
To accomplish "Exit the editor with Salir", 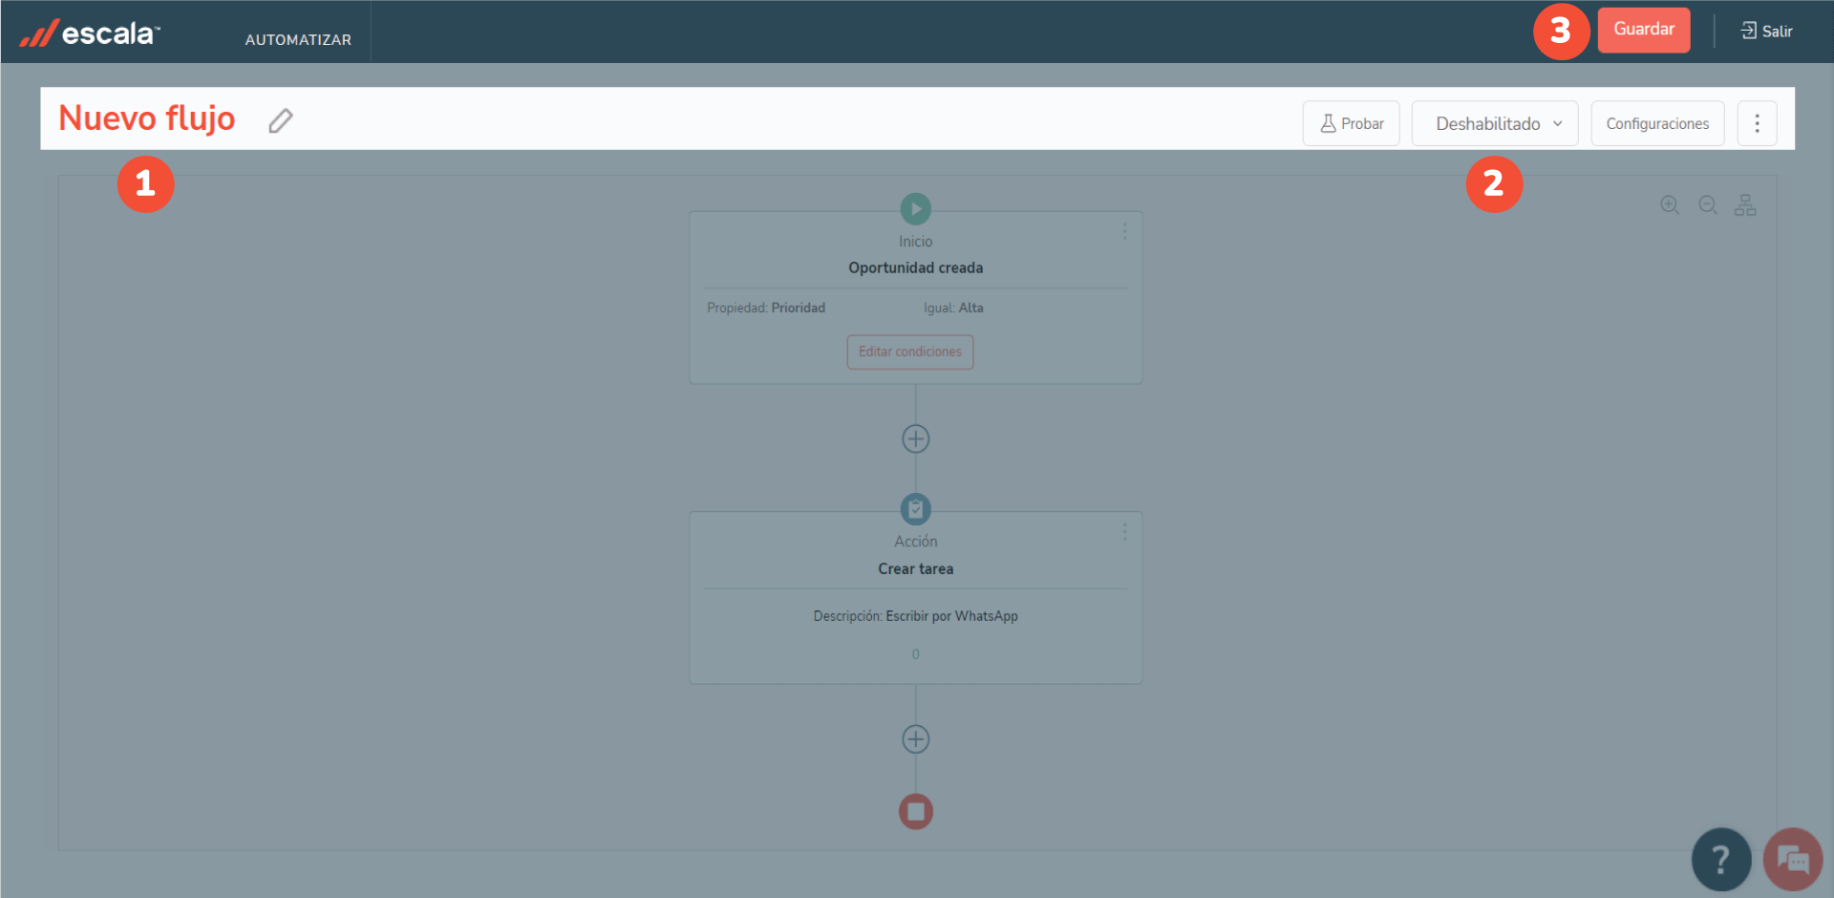I will pos(1766,31).
